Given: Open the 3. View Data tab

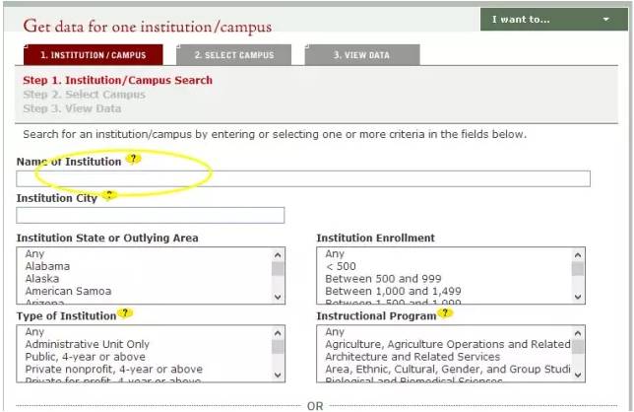Looking at the screenshot, I should tap(362, 55).
